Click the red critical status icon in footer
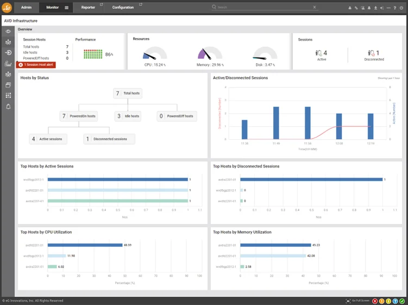 375,301
